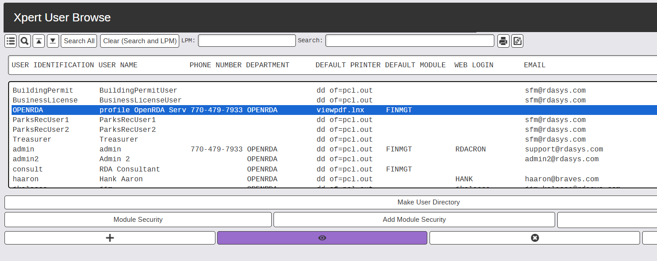657x261 pixels.
Task: Click haaron@braves.com email cell
Action: click(x=562, y=179)
